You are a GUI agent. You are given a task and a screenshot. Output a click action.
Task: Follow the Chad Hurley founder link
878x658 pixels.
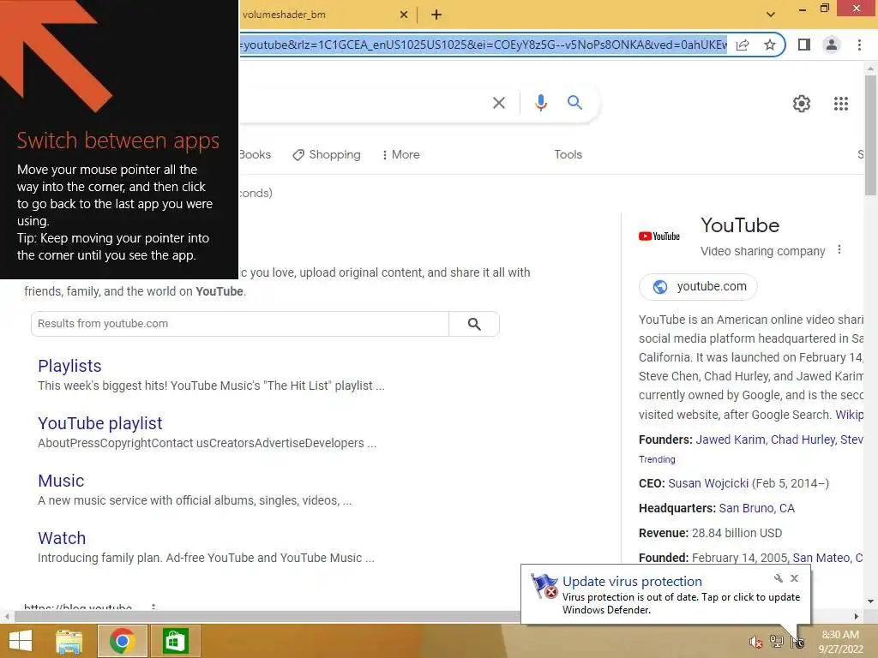(x=803, y=440)
